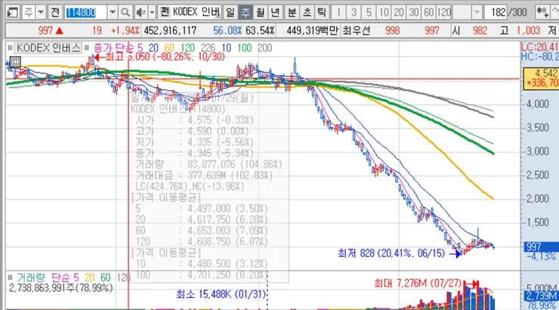Image resolution: width=559 pixels, height=310 pixels.
Task: Click the candlestick add-chart icon at toolbar end
Action: click(542, 13)
